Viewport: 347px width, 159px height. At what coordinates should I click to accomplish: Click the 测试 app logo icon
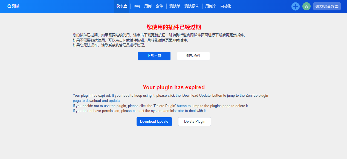point(9,6)
